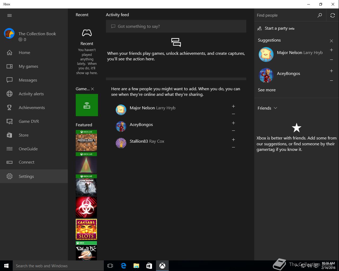Start a party beta
The width and height of the screenshot is (339, 271).
pyautogui.click(x=276, y=28)
